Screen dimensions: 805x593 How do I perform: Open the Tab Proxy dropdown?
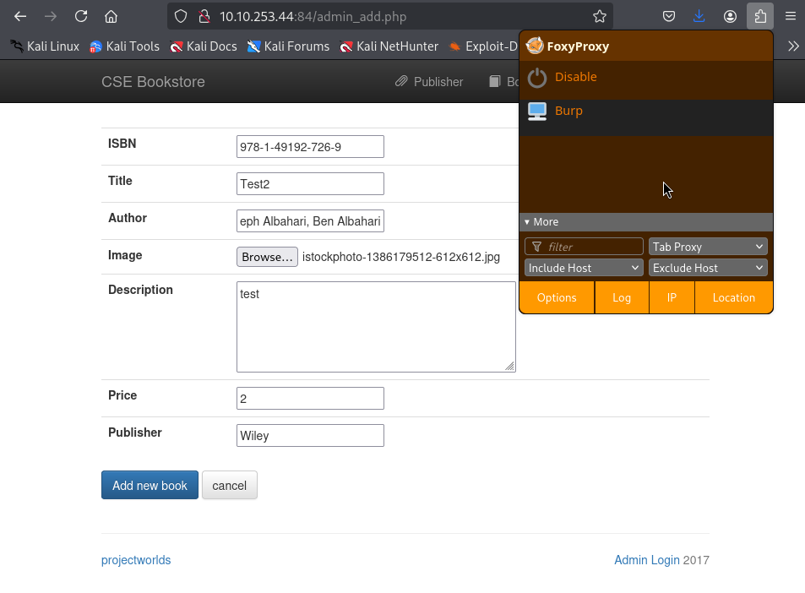708,247
